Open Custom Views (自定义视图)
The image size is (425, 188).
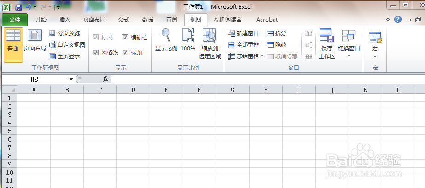point(67,45)
